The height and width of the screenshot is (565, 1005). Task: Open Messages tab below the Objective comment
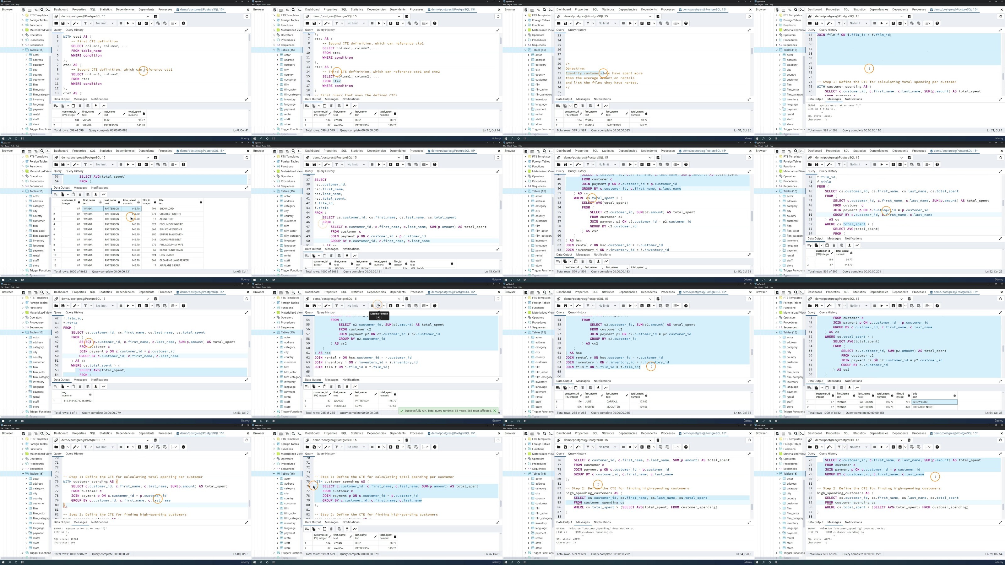point(583,99)
